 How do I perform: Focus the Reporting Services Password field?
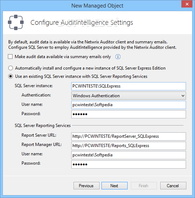coord(129,165)
